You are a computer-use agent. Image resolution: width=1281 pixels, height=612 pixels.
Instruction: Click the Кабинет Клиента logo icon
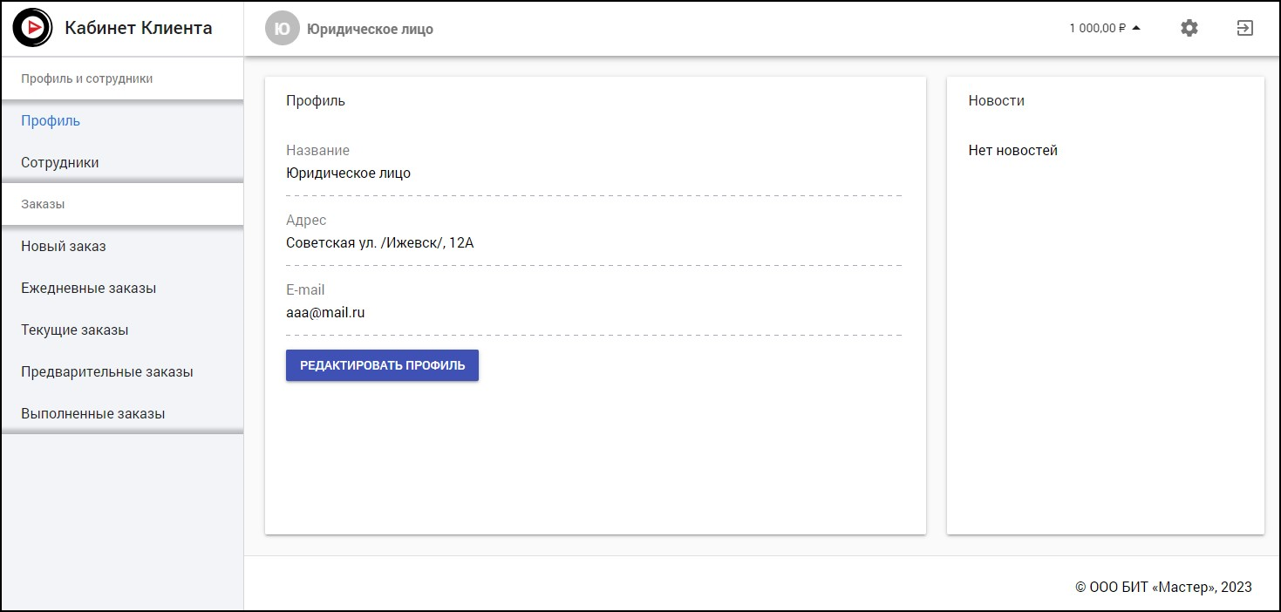click(x=33, y=28)
